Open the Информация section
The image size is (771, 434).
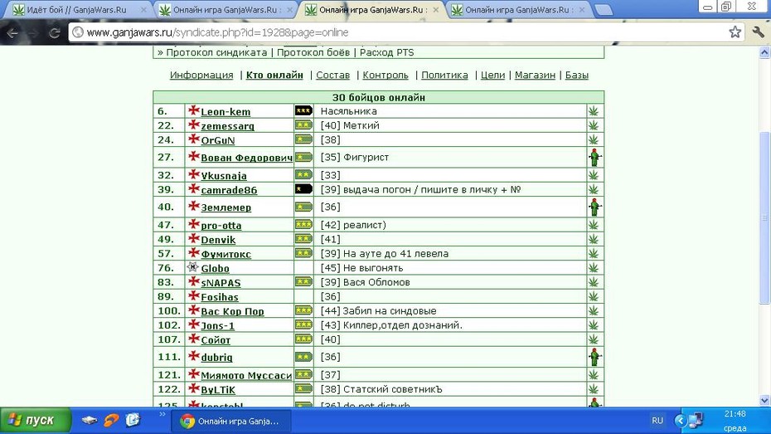[201, 75]
